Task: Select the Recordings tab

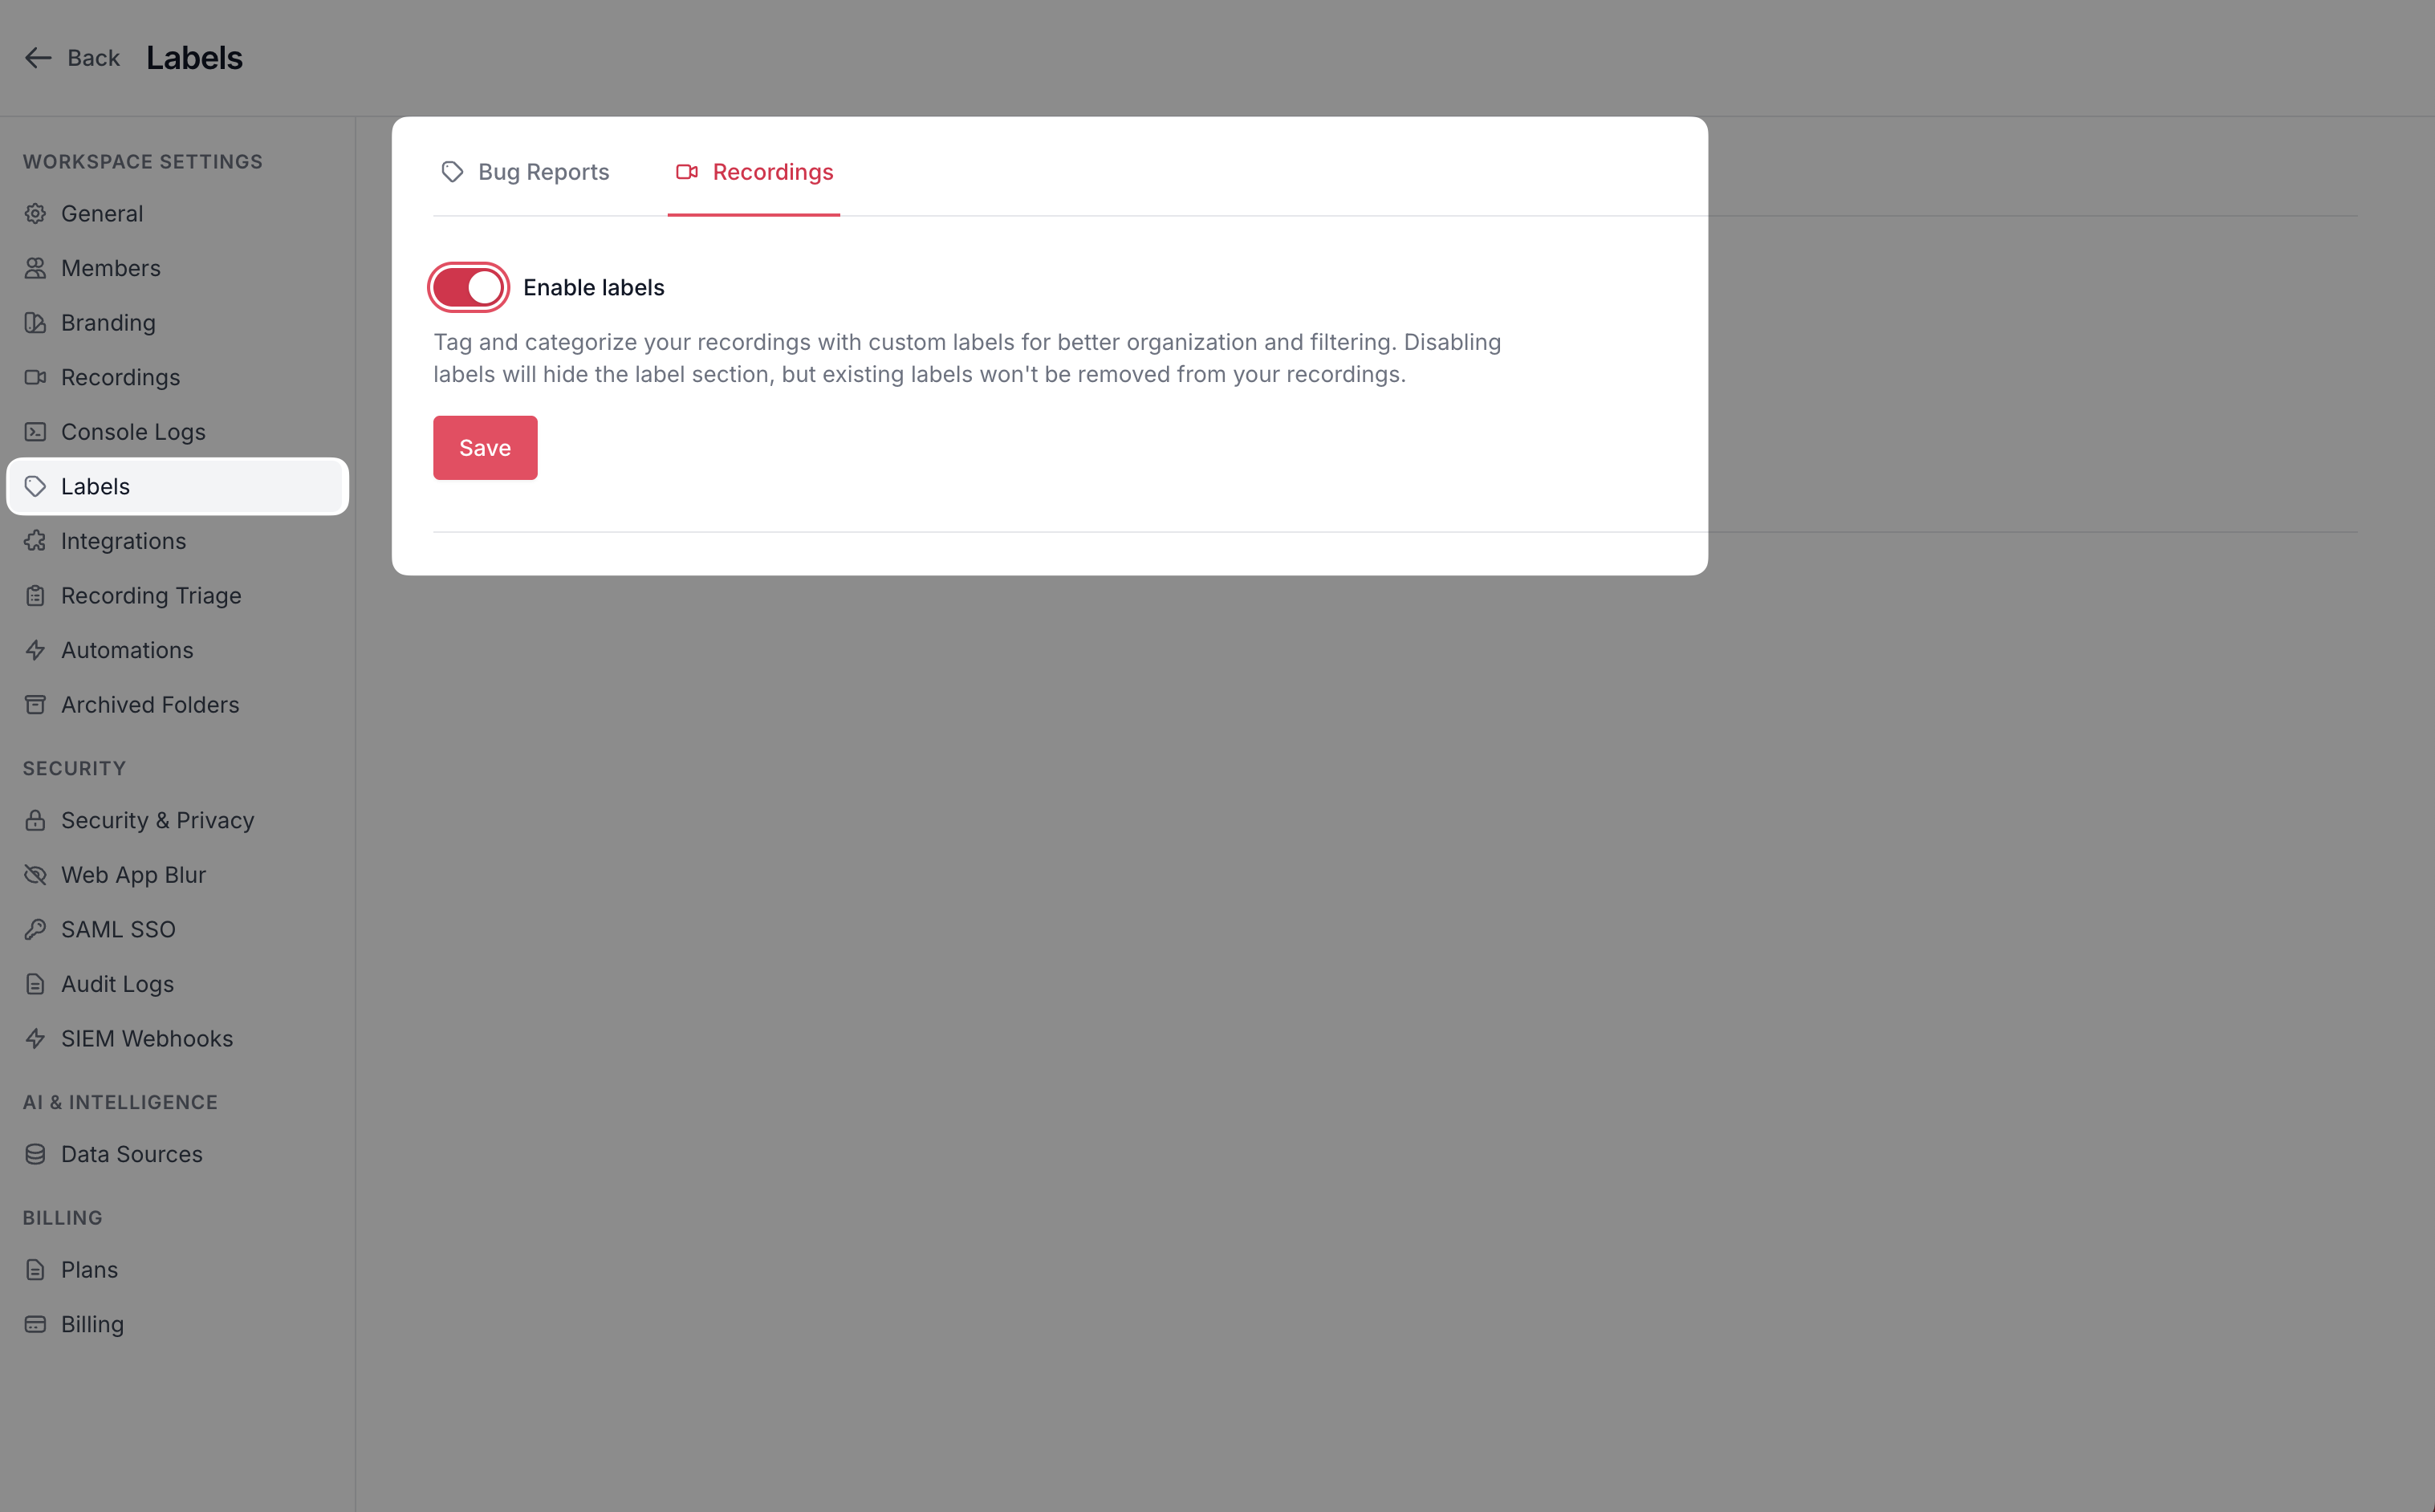Action: [754, 172]
